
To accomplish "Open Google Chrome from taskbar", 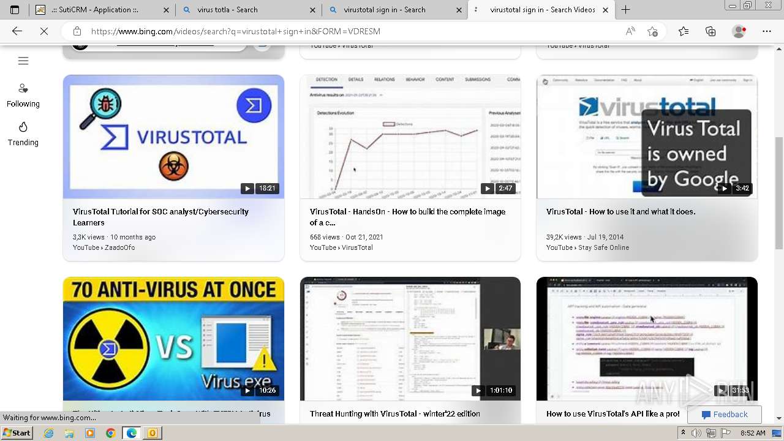I will coord(110,433).
